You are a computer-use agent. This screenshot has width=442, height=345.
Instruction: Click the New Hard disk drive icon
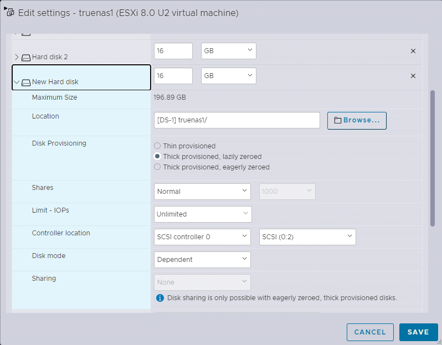[26, 83]
